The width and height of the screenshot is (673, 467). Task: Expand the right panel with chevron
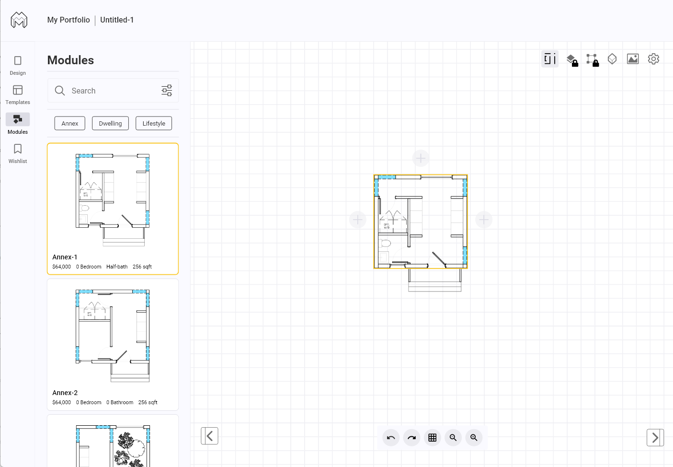(x=655, y=437)
